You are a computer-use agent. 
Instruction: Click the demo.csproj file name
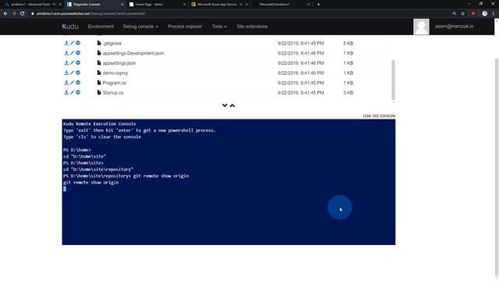(115, 73)
